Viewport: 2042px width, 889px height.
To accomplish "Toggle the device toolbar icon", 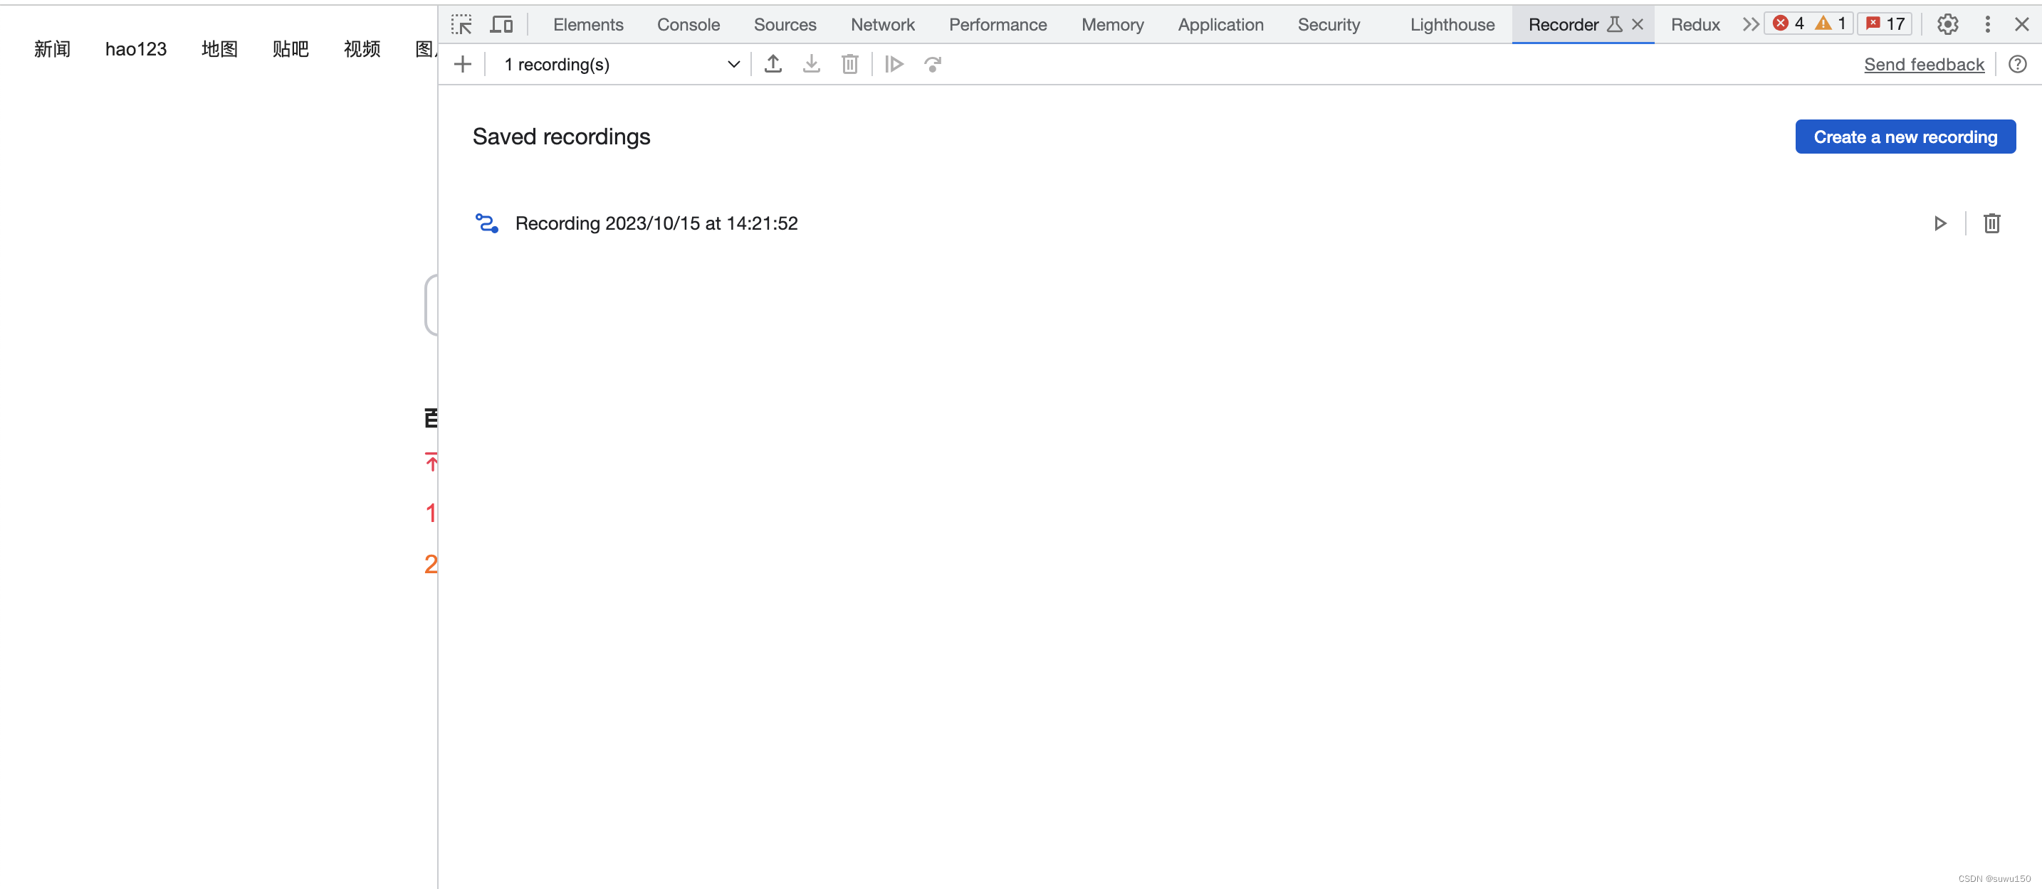I will [x=501, y=25].
